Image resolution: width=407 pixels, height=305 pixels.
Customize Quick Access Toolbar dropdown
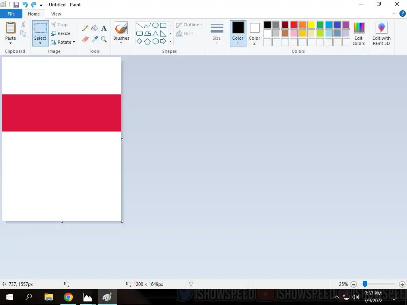pyautogui.click(x=41, y=5)
